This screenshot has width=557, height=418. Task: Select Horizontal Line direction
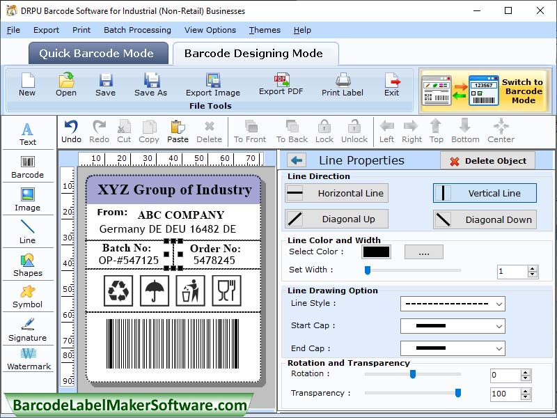[x=336, y=193]
